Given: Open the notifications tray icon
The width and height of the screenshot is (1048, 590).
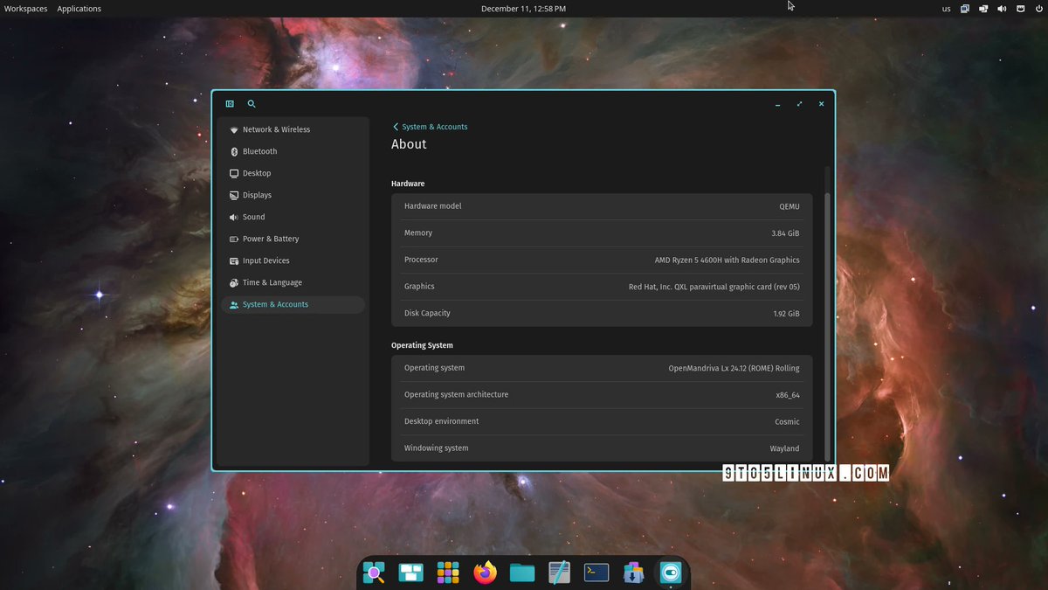Looking at the screenshot, I should [x=1020, y=9].
